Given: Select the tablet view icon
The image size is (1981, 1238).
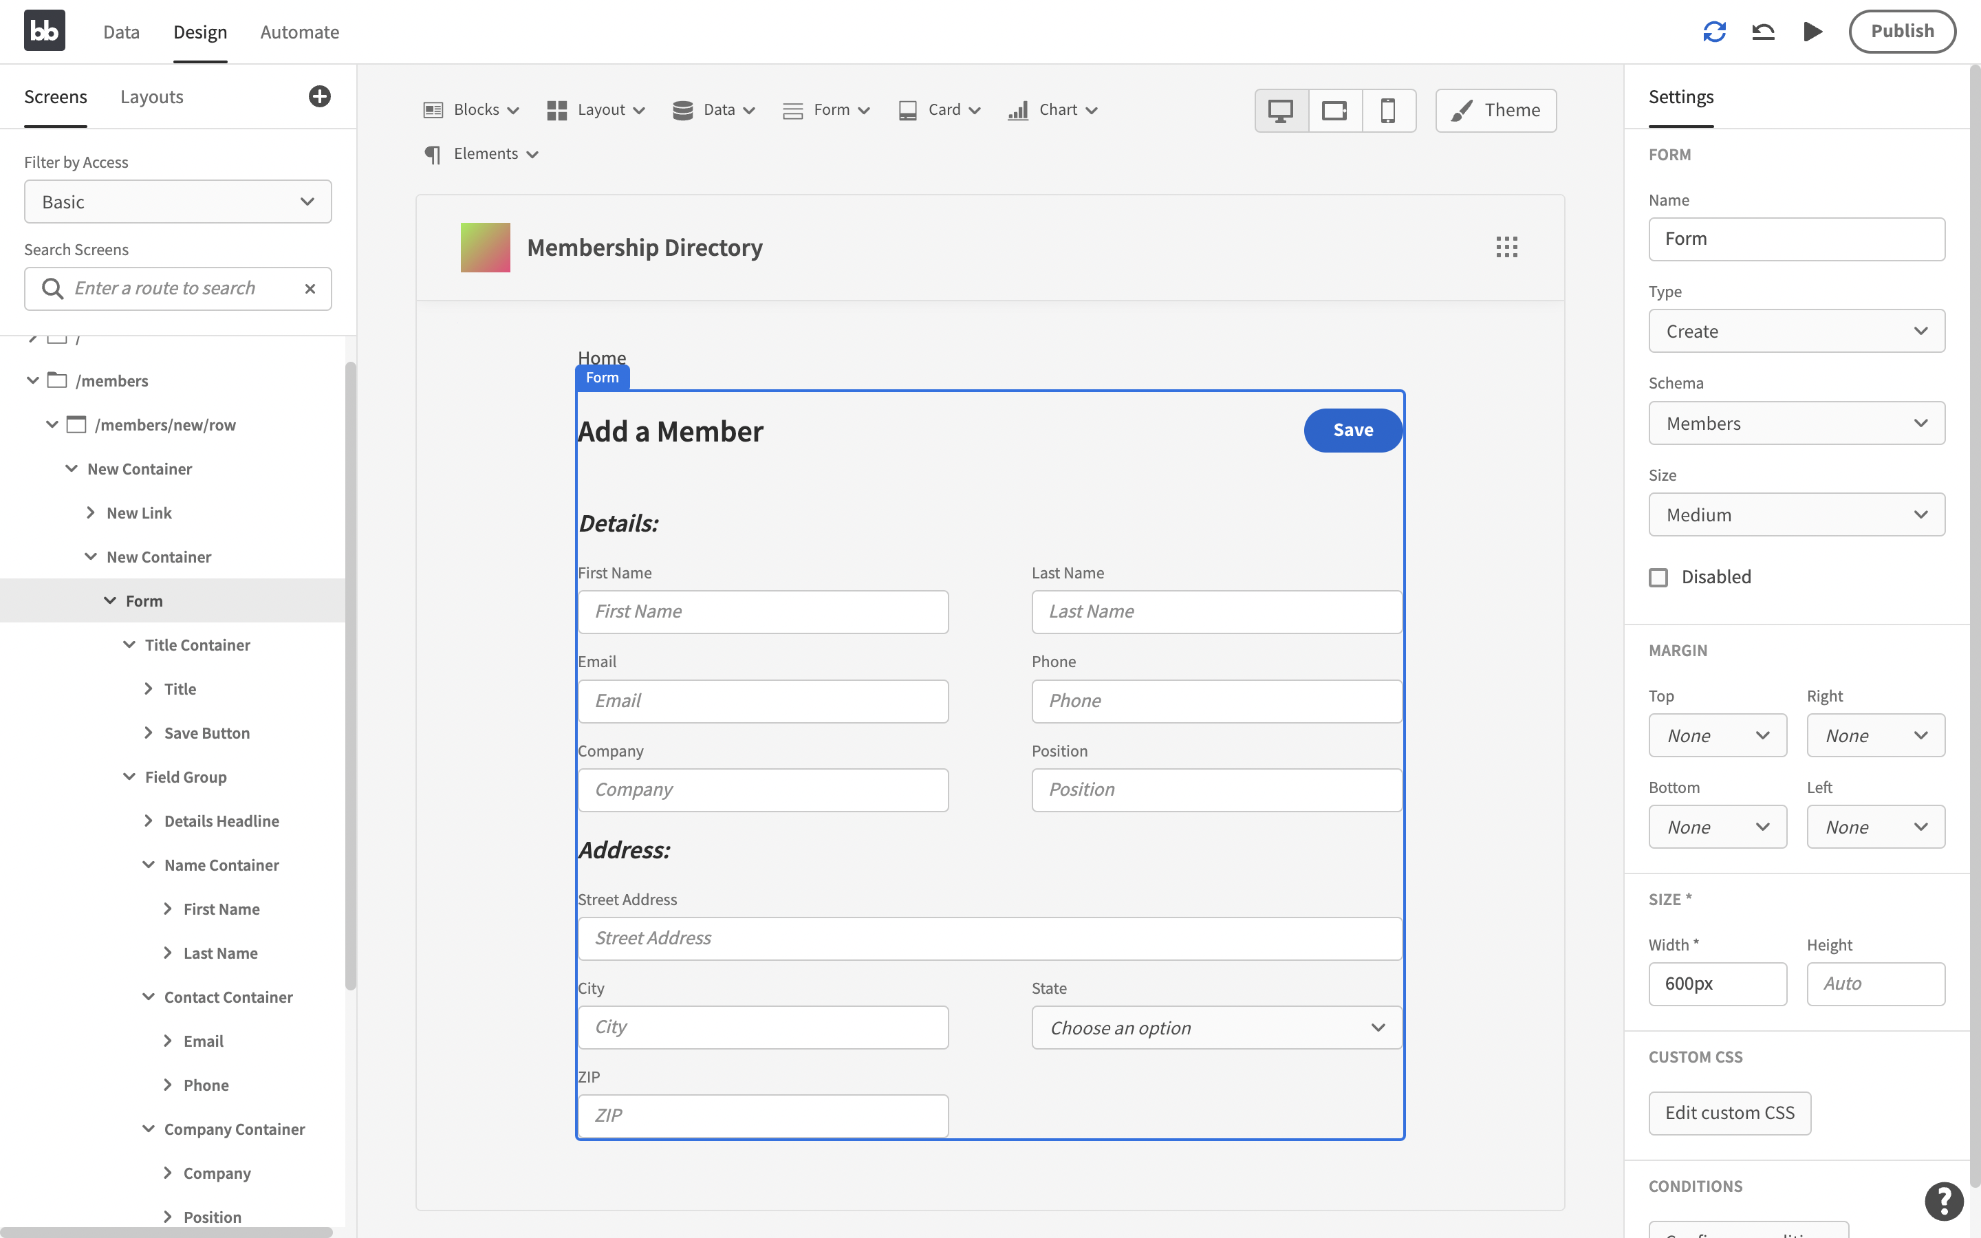Looking at the screenshot, I should pyautogui.click(x=1335, y=110).
